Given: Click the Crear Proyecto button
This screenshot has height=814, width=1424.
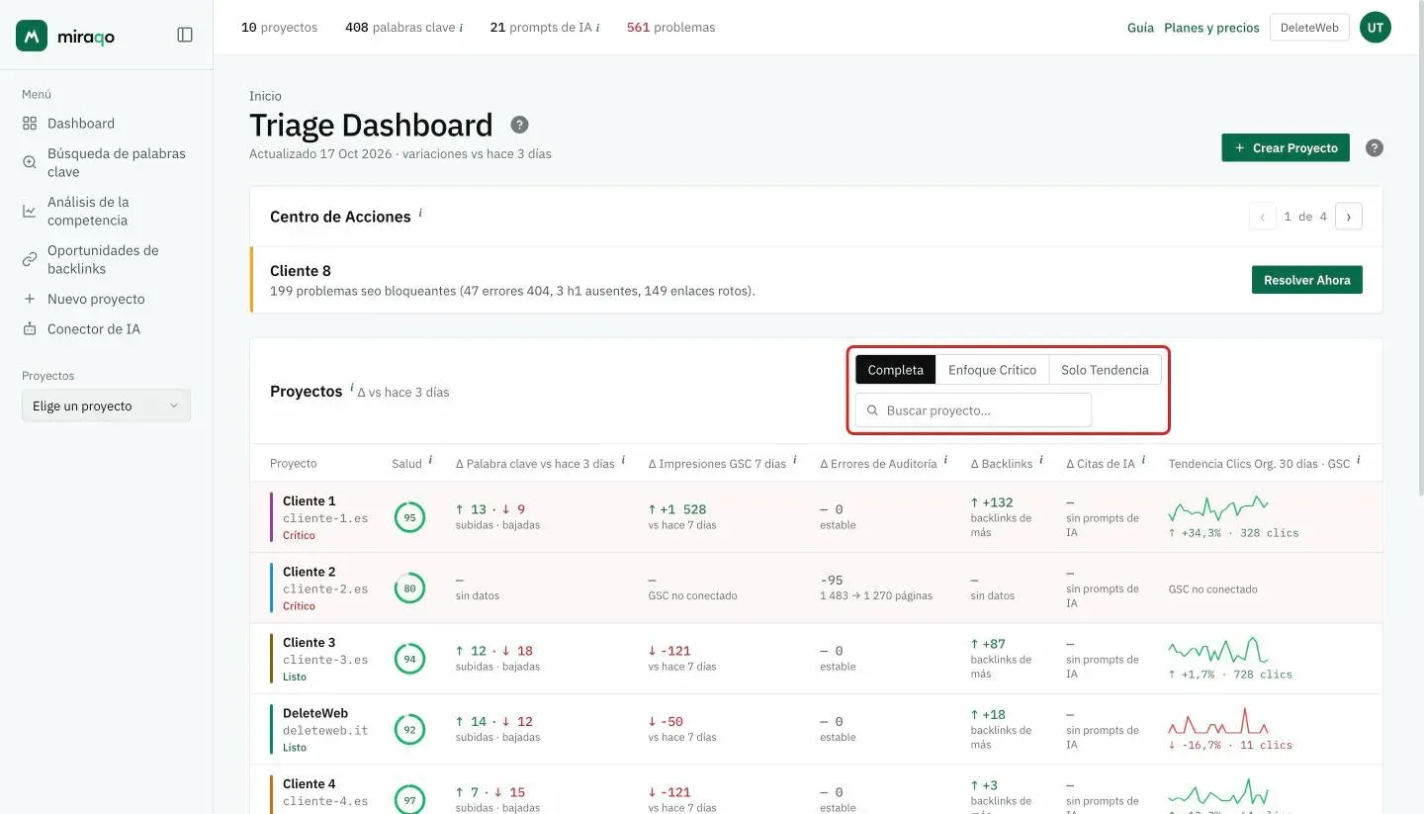Looking at the screenshot, I should click(x=1286, y=148).
